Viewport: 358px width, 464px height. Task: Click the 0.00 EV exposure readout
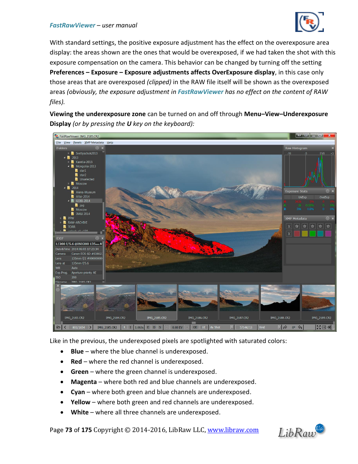[177, 327]
